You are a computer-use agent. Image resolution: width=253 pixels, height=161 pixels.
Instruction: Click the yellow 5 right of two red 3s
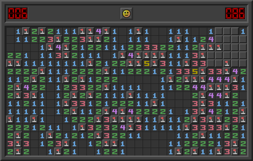[195, 71]
